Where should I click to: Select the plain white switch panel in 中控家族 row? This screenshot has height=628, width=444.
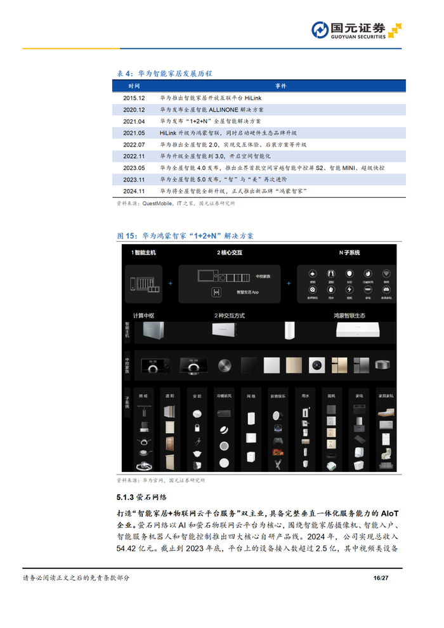click(271, 365)
